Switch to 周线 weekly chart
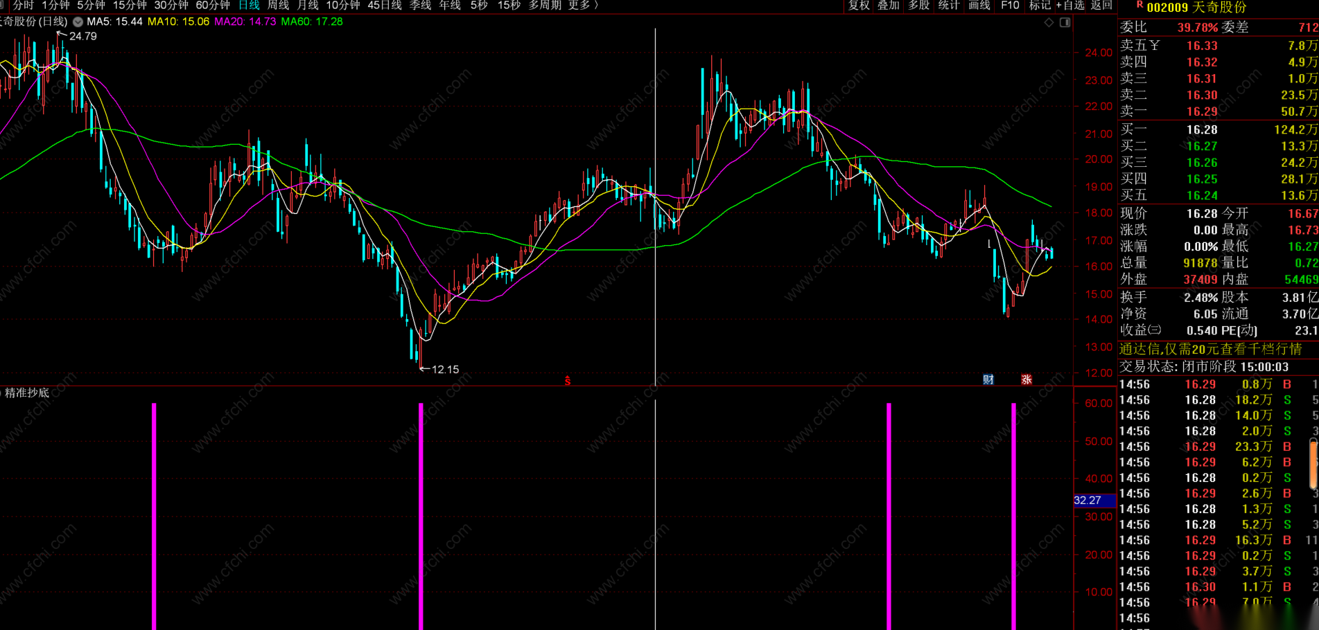The width and height of the screenshot is (1319, 630). click(278, 6)
